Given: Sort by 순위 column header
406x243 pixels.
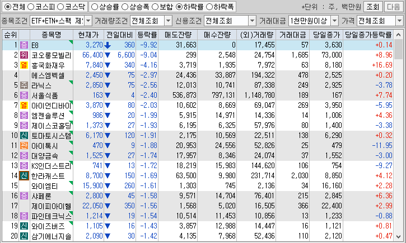Looking at the screenshot, I should pos(10,35).
